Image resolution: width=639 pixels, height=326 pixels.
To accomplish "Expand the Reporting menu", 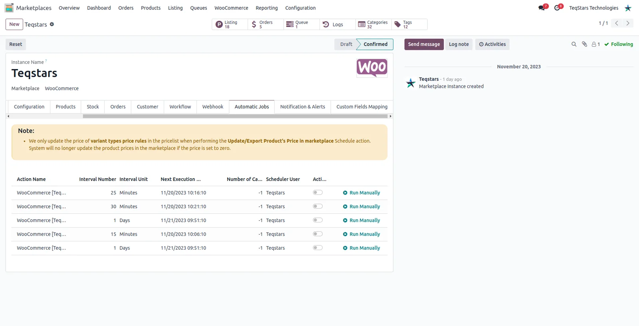I will [267, 8].
